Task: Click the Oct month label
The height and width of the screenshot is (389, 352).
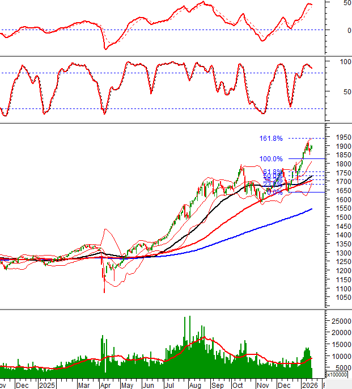Action: [x=239, y=384]
